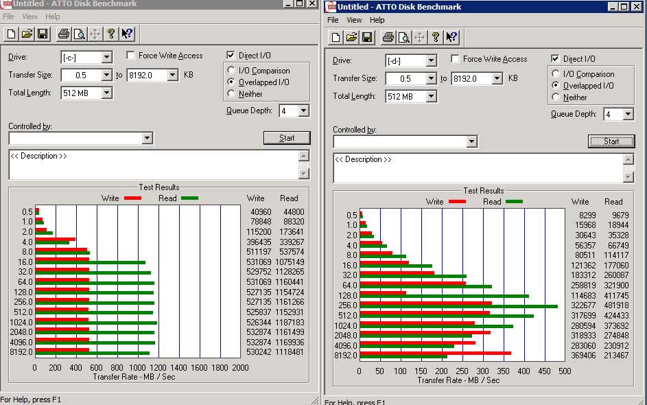The height and width of the screenshot is (405, 647).
Task: Open Controlled by dropdown in right window
Action: pyautogui.click(x=471, y=141)
